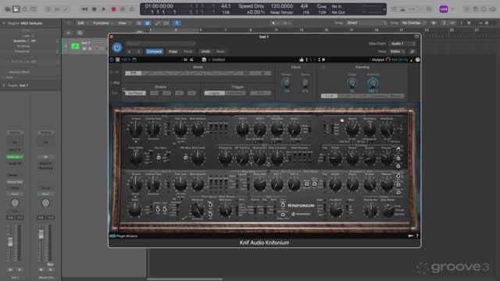Open List Editors icon
Viewport: 500px width, 281px height.
[x=466, y=9]
